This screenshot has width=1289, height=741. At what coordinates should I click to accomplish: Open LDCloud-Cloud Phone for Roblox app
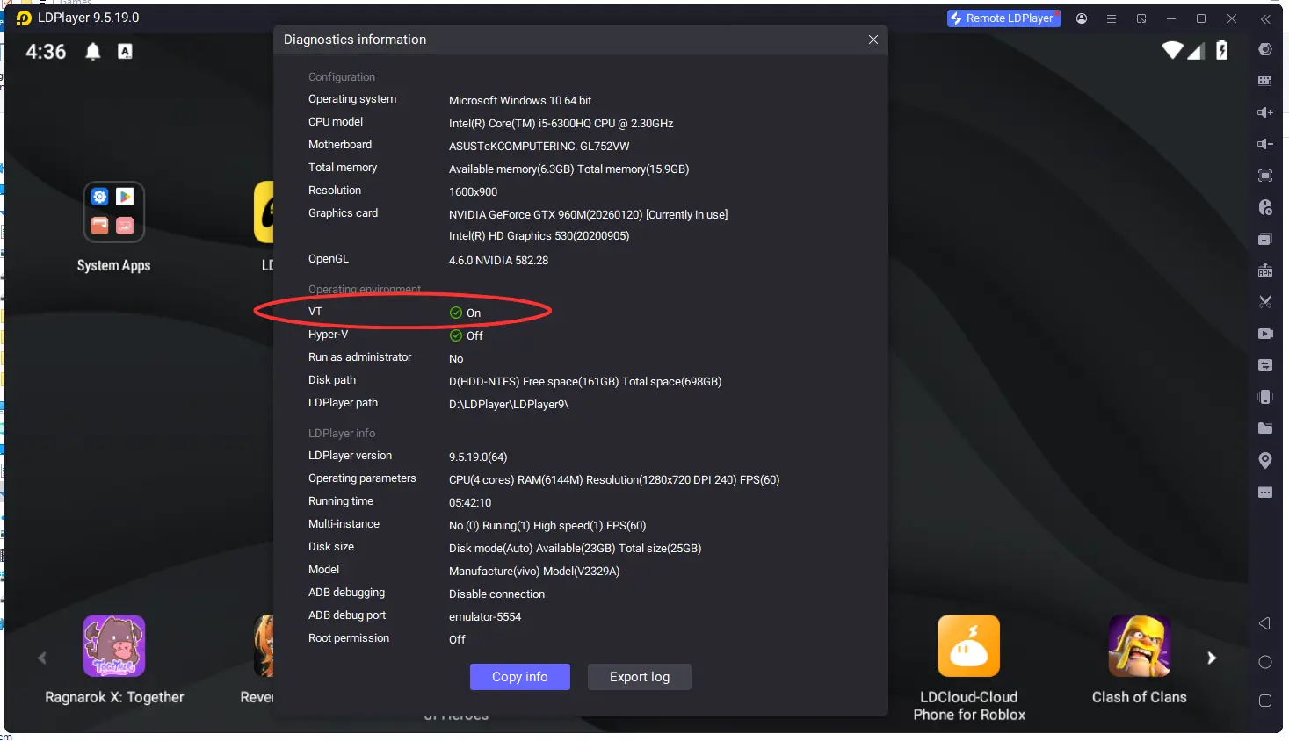(968, 646)
